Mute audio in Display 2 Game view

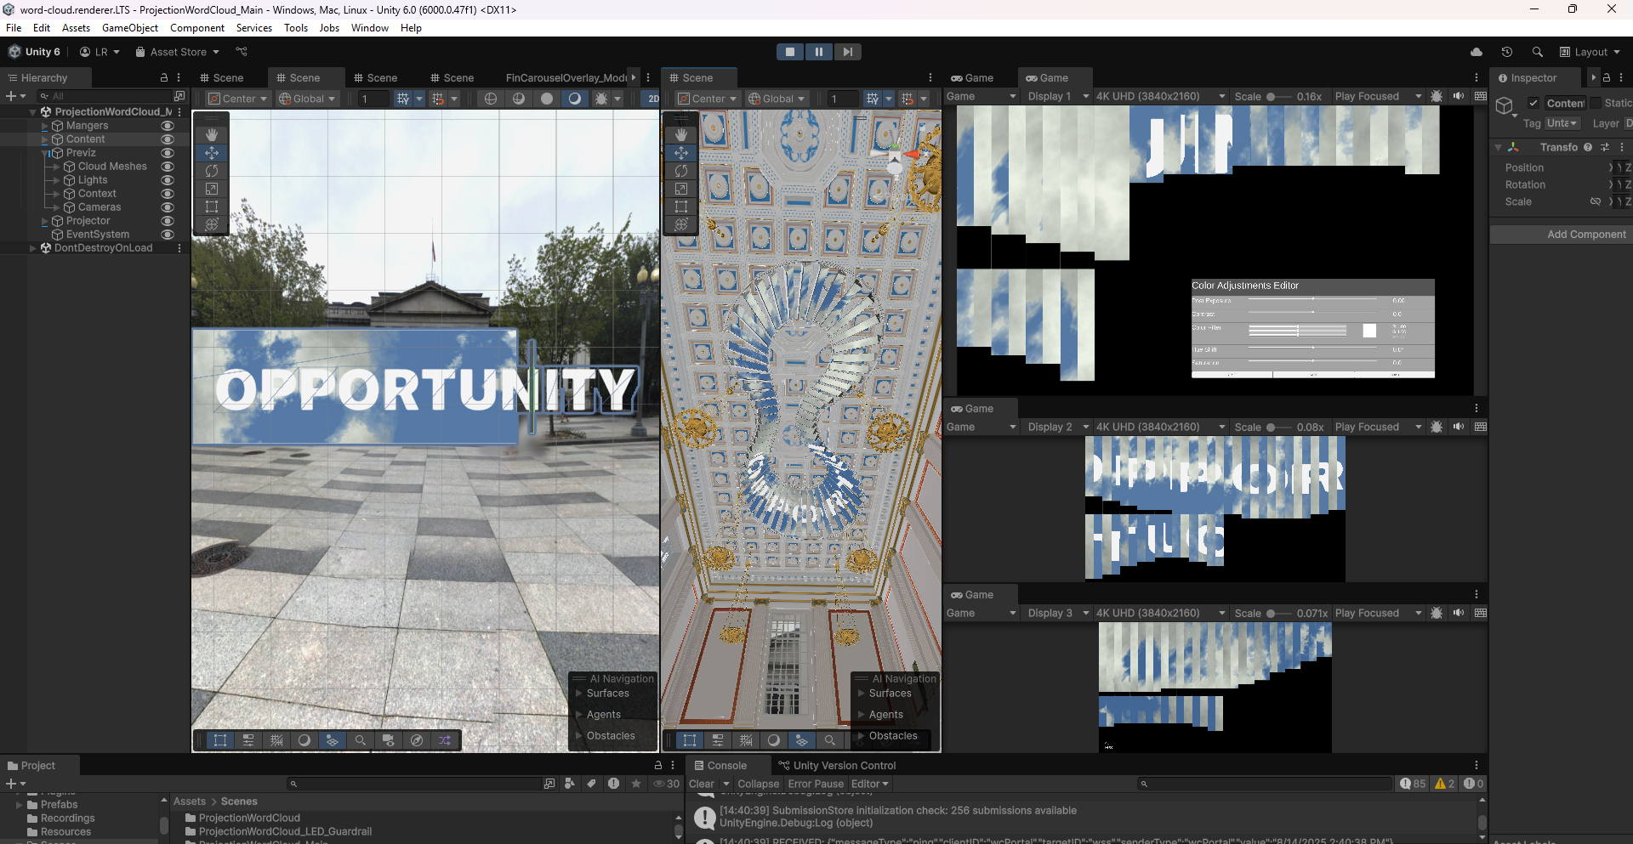1459,427
